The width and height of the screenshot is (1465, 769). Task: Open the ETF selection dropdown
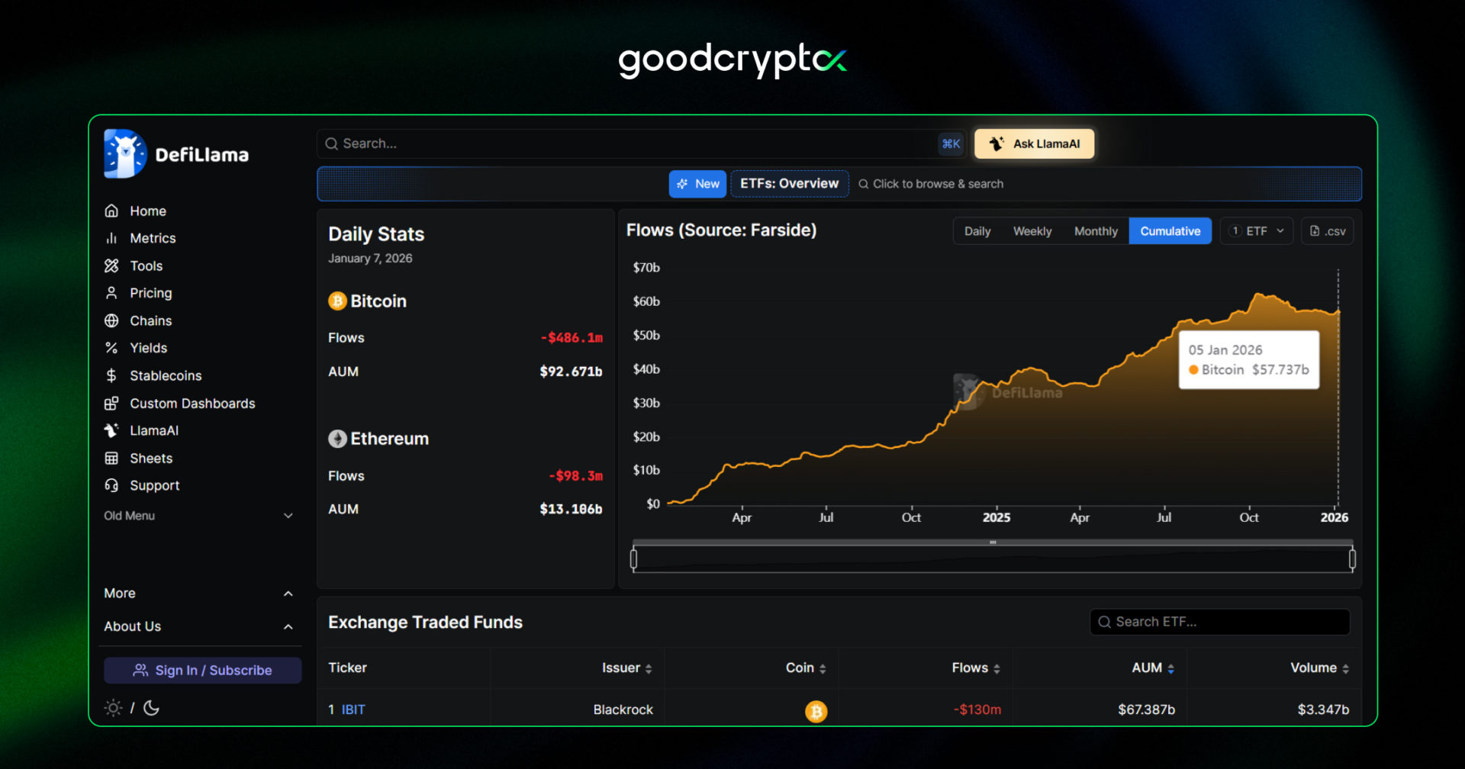(x=1256, y=230)
